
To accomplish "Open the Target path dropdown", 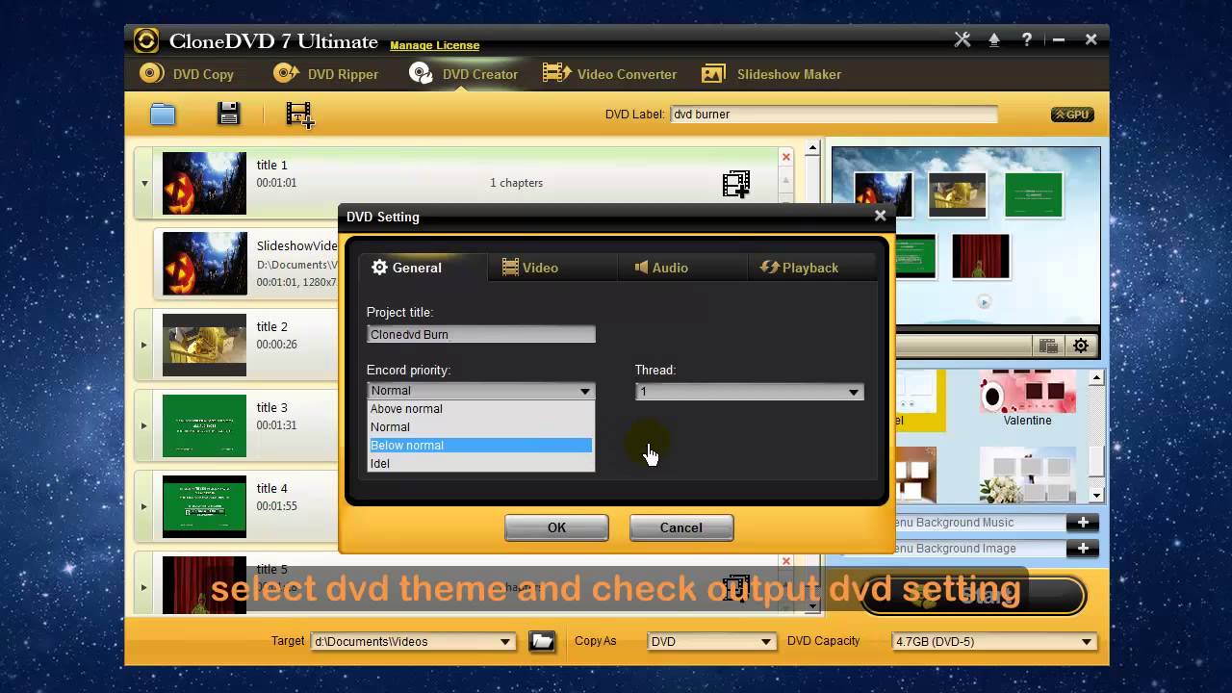I will 414,642.
